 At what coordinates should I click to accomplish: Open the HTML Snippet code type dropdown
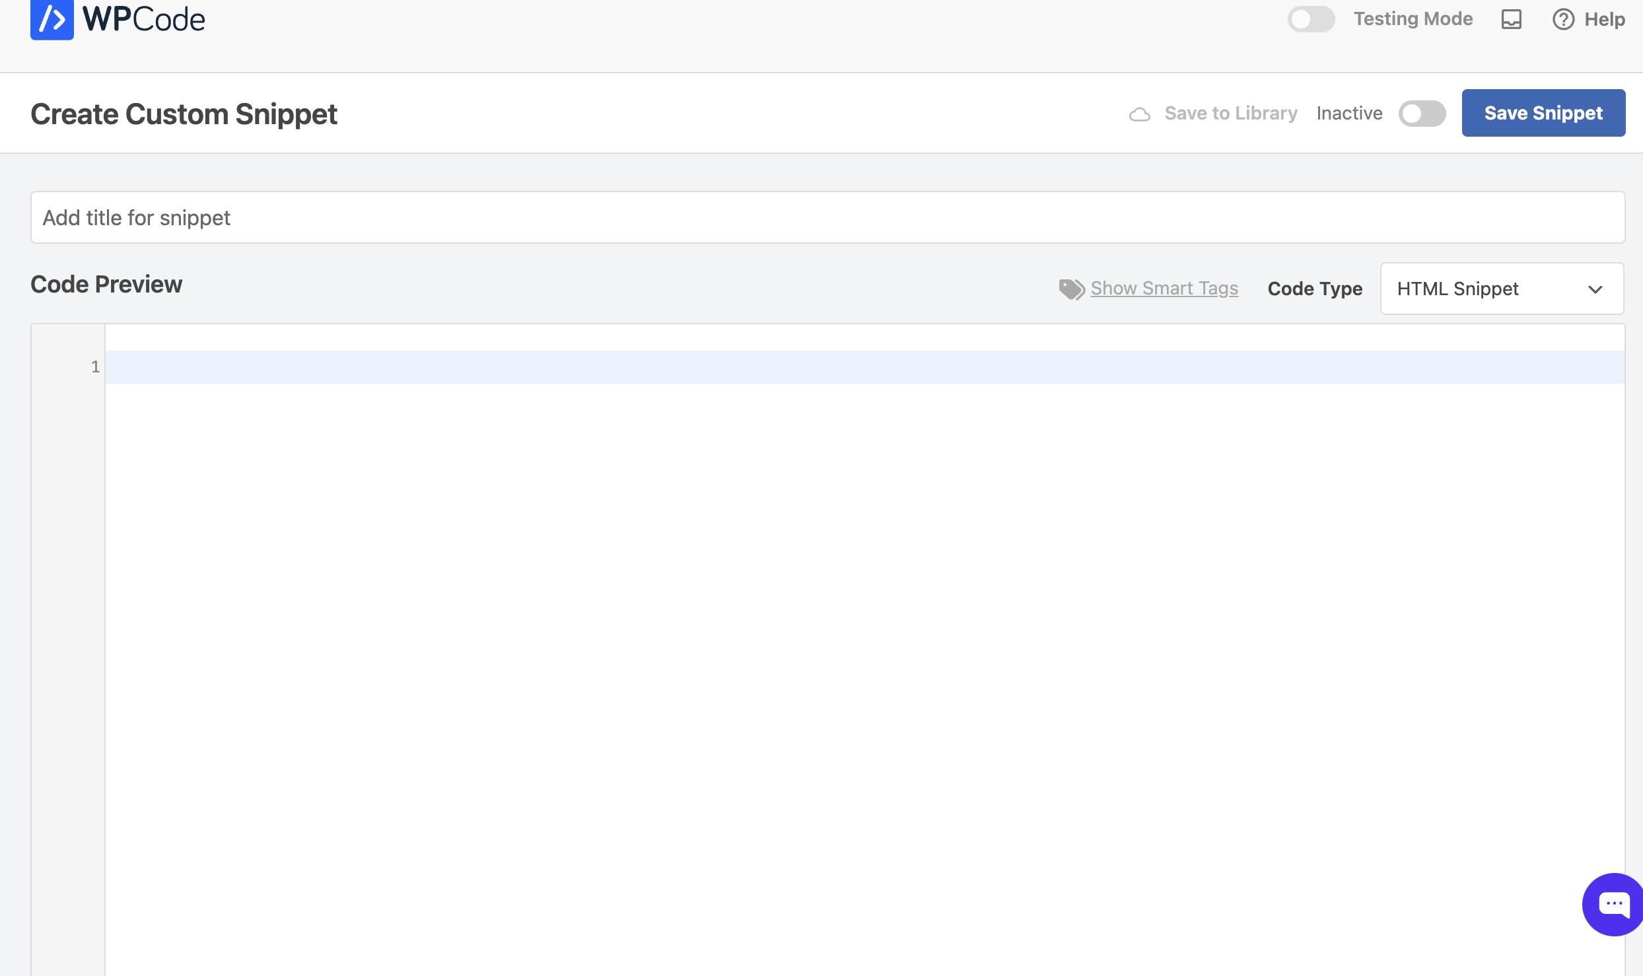pyautogui.click(x=1502, y=289)
